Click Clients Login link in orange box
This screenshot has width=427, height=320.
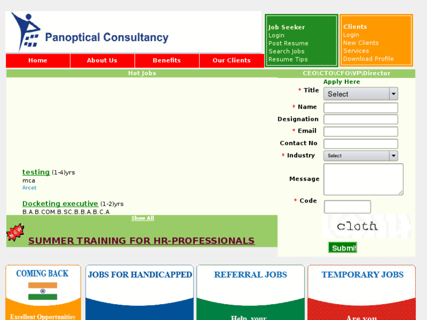tap(351, 35)
